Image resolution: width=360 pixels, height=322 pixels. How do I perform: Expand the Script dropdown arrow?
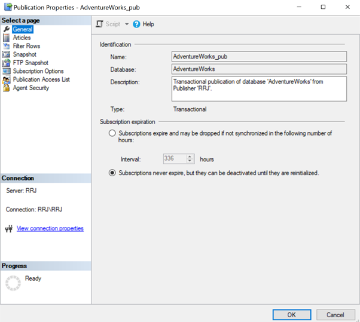[x=127, y=24]
